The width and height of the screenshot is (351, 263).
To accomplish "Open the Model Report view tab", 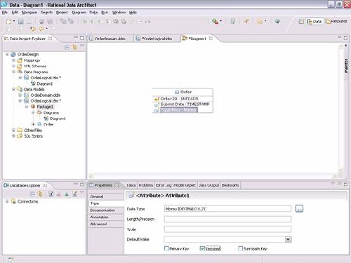I will 185,185.
